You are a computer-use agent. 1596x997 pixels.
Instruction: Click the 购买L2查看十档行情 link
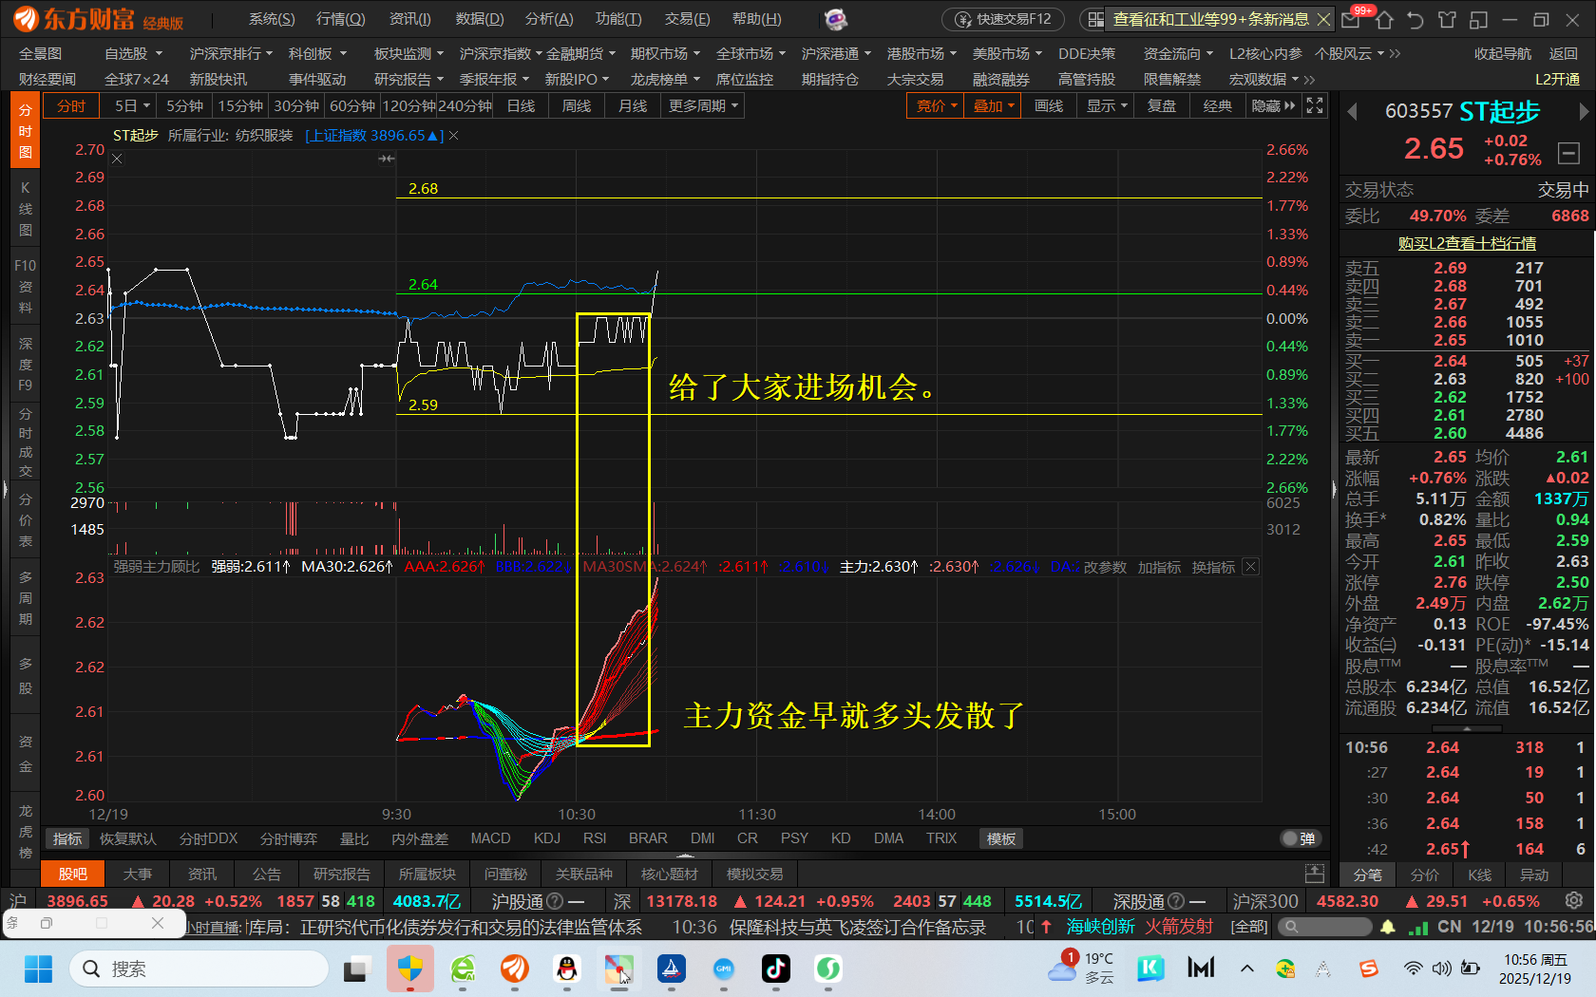click(1467, 244)
